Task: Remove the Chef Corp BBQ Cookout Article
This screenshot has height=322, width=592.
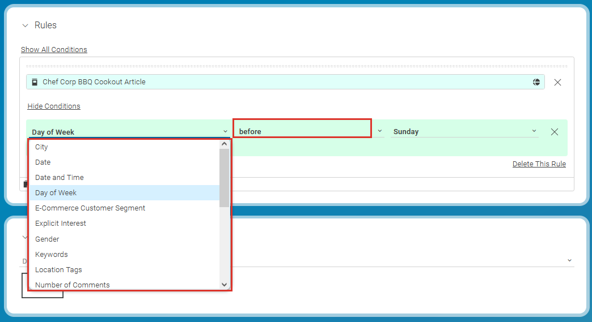Action: [x=557, y=82]
